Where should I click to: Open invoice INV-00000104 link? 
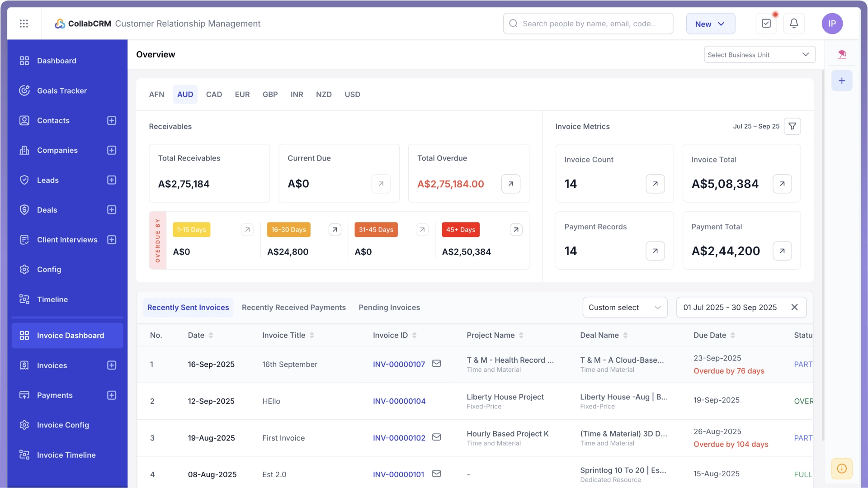tap(399, 401)
